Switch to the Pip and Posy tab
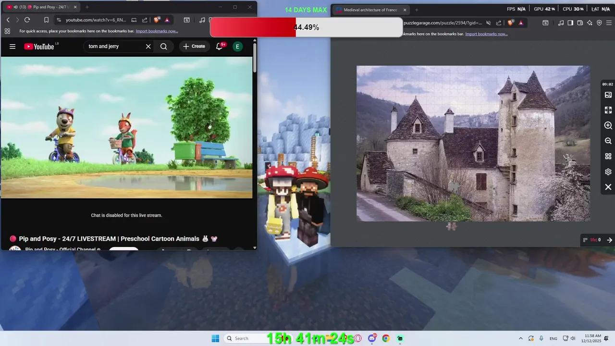 [42, 7]
